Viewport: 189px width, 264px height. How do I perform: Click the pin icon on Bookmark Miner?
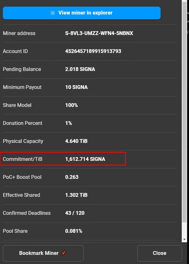[63, 253]
